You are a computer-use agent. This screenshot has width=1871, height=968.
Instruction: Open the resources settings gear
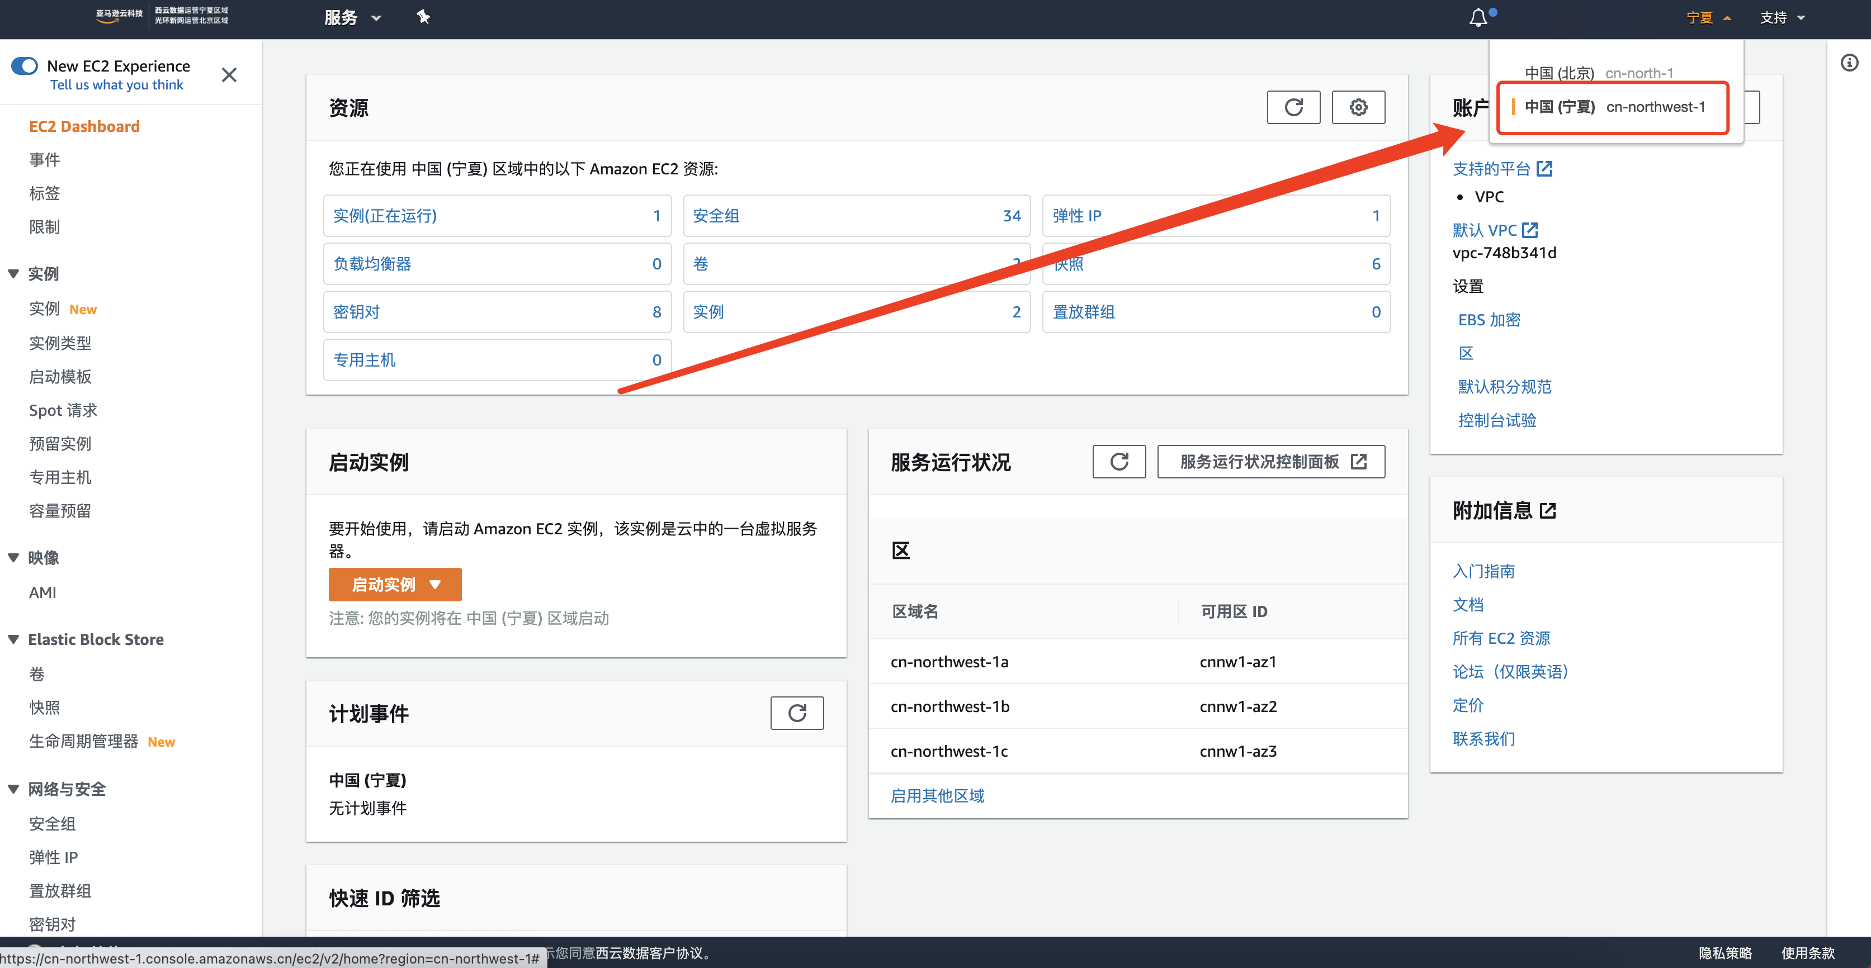coord(1358,107)
